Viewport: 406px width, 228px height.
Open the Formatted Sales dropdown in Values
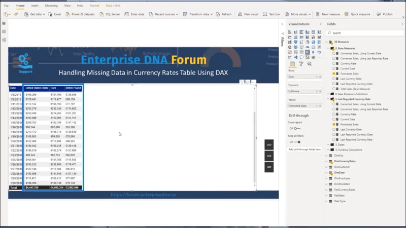(x=316, y=106)
